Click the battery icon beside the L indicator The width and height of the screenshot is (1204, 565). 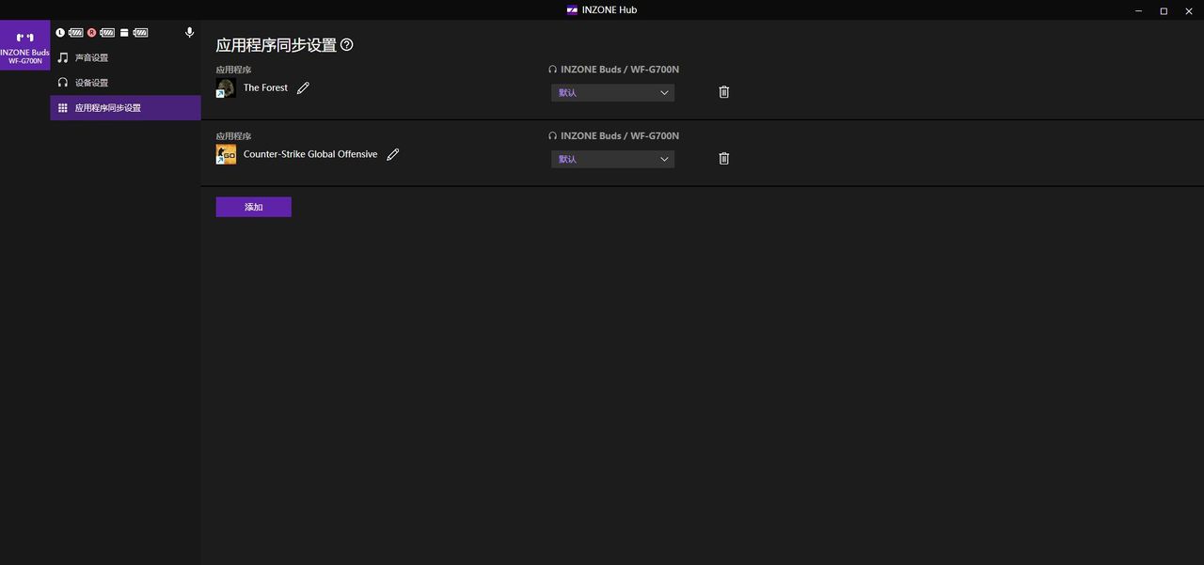click(x=76, y=33)
